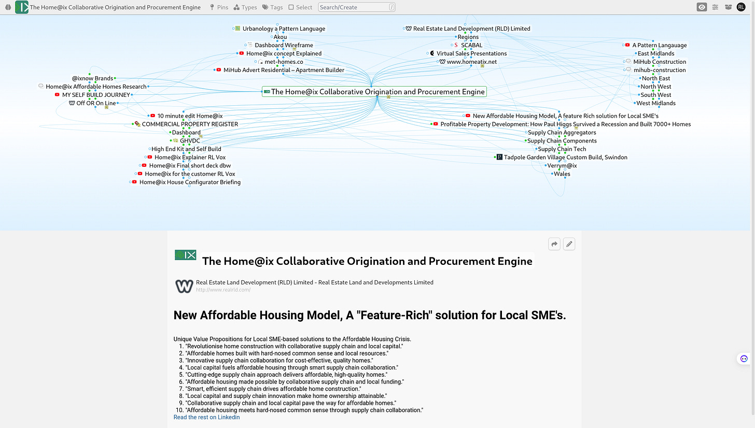Click the brain icon at top-left
The width and height of the screenshot is (755, 428).
click(8, 7)
